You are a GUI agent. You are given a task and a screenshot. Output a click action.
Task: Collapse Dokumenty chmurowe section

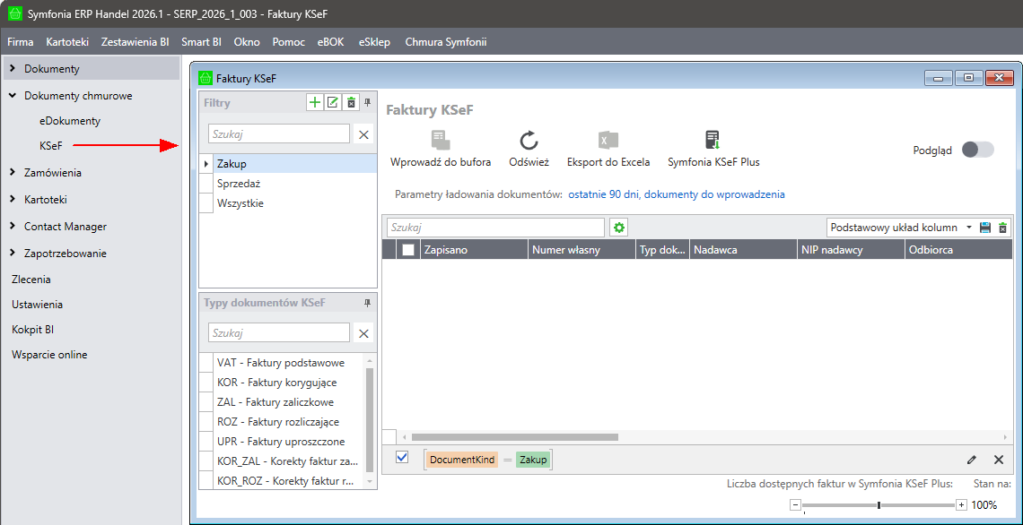point(13,96)
